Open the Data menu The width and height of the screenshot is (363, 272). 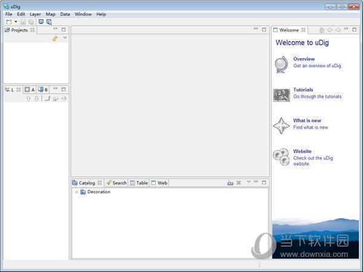[65, 14]
